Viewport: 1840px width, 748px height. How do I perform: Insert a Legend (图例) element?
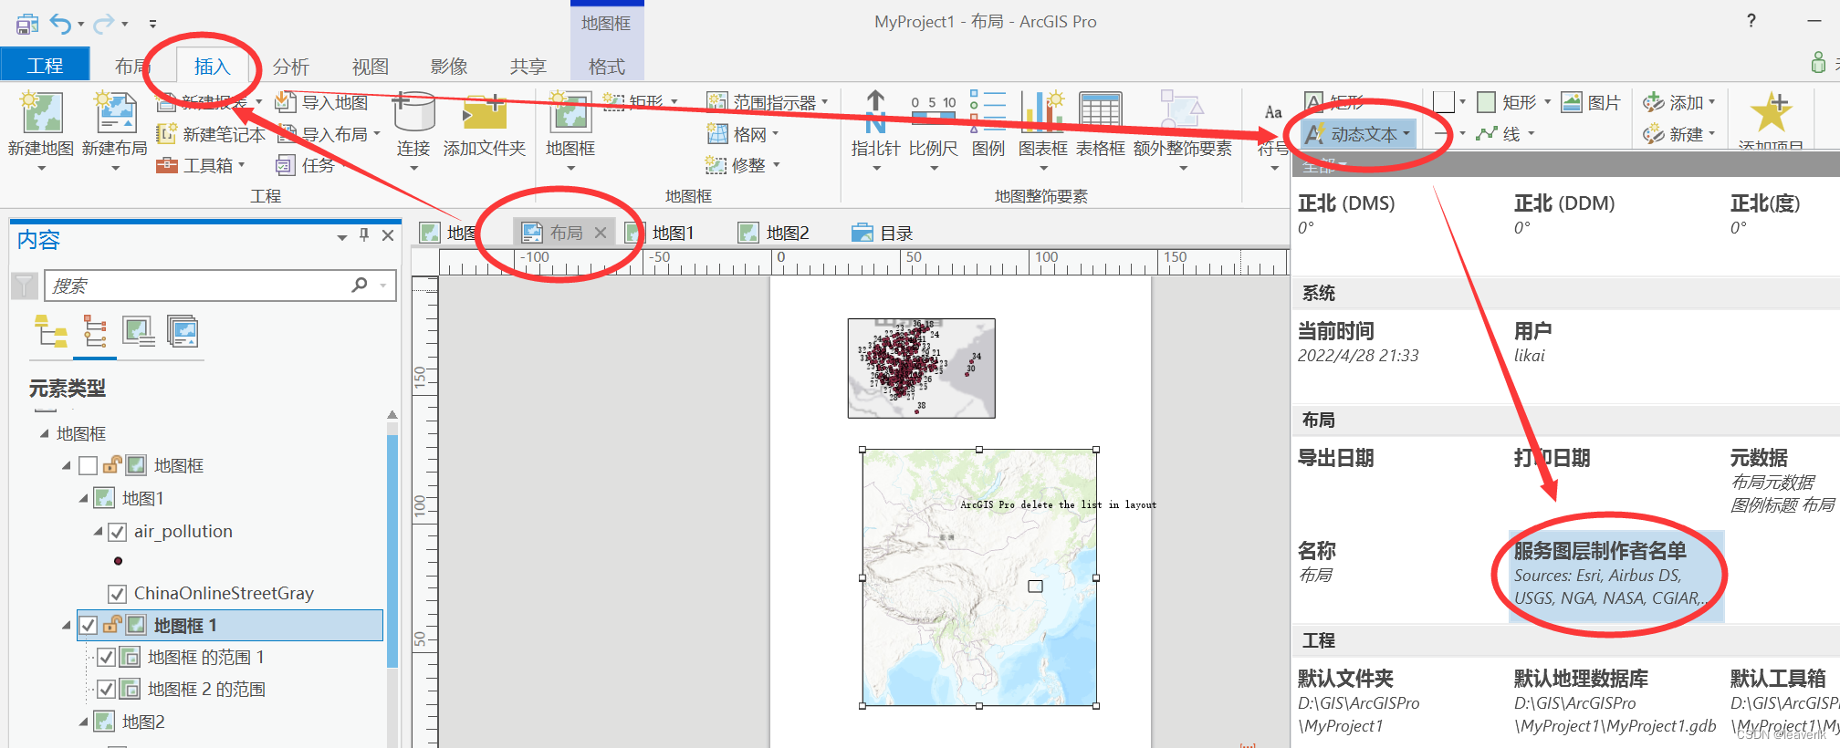tap(988, 112)
